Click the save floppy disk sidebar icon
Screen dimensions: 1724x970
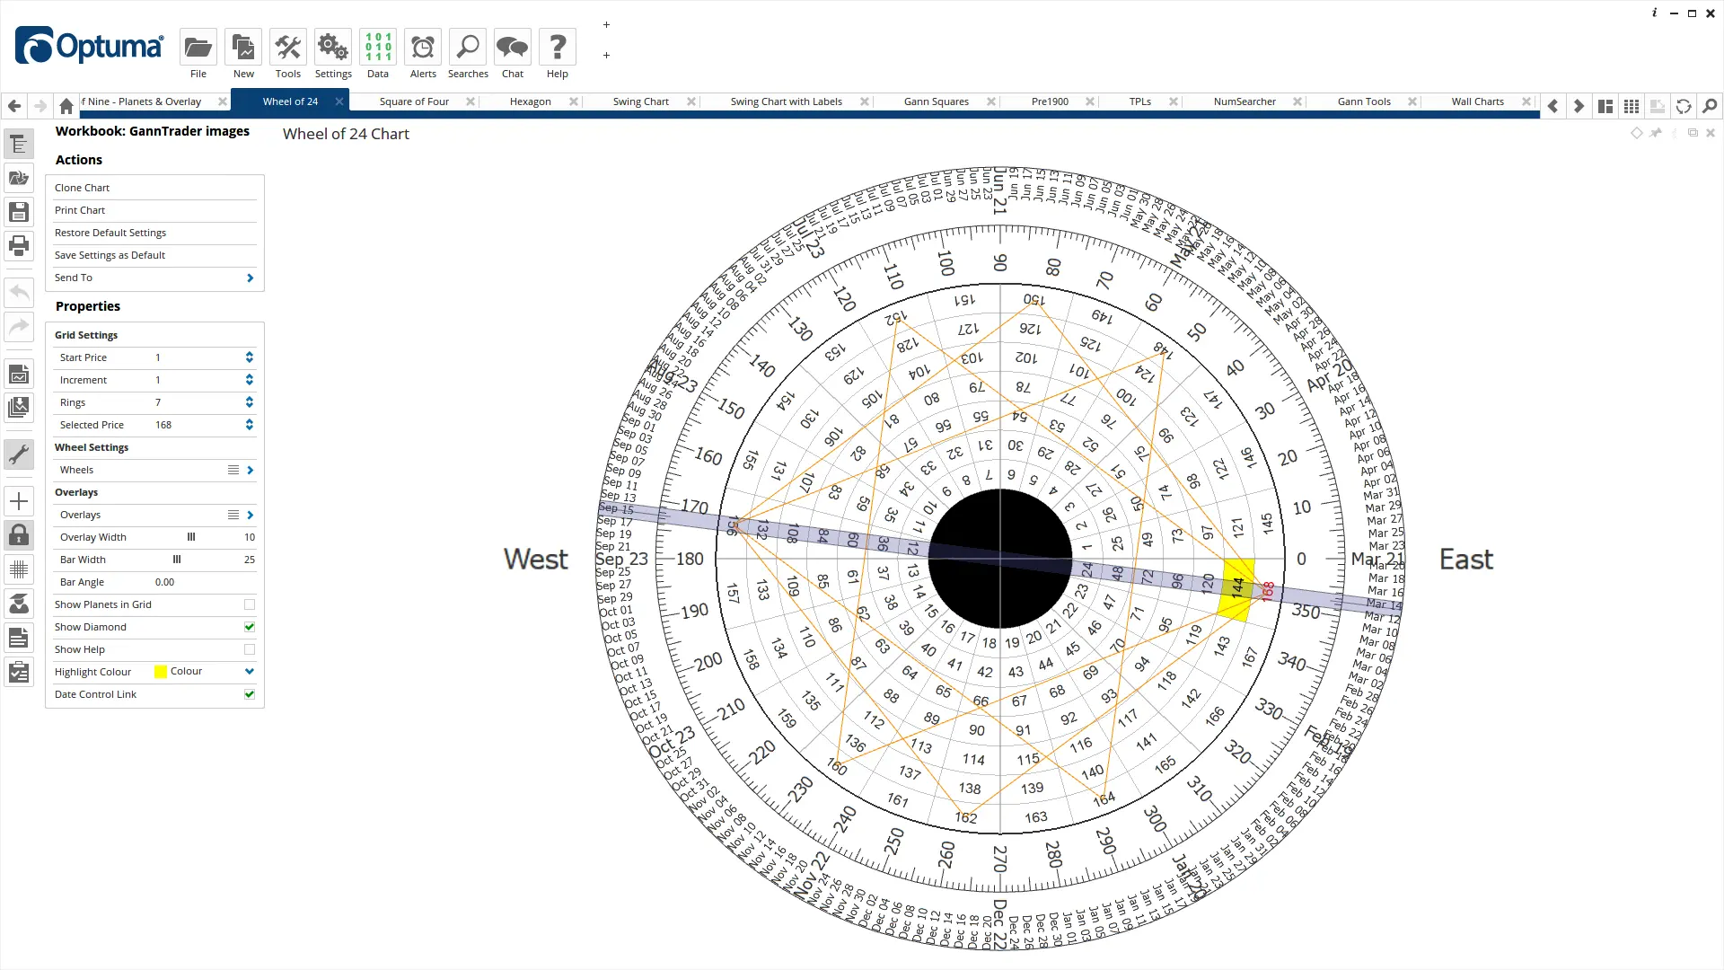[19, 212]
